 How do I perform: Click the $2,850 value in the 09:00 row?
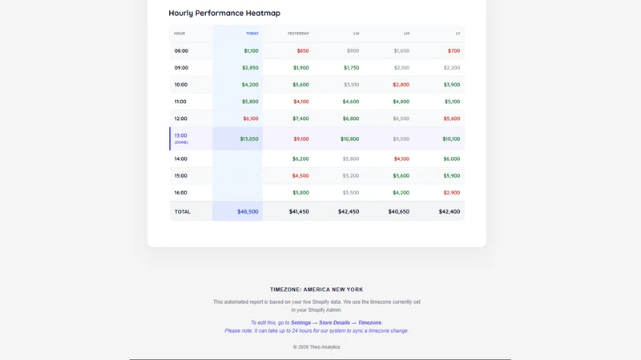click(250, 68)
